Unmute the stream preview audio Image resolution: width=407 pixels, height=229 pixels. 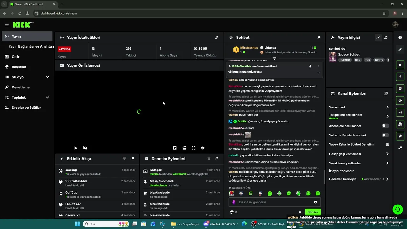85,148
